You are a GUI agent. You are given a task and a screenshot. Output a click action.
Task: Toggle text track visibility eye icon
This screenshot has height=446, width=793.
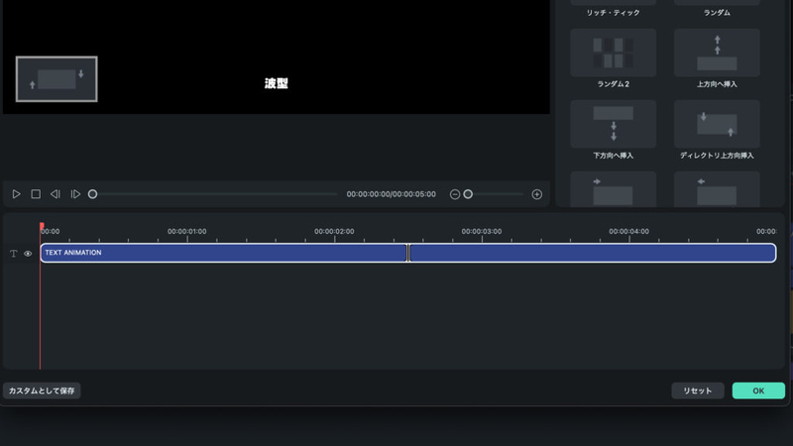click(28, 254)
